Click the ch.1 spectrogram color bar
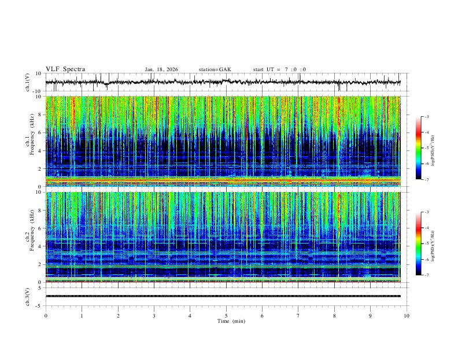 pyautogui.click(x=419, y=147)
